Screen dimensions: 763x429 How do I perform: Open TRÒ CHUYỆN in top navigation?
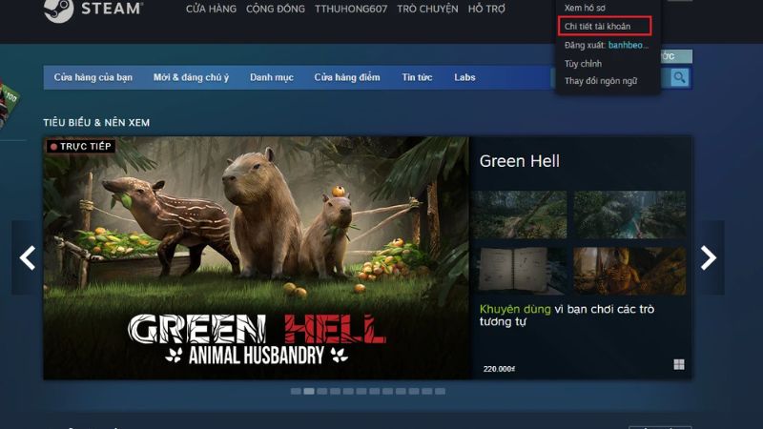427,9
